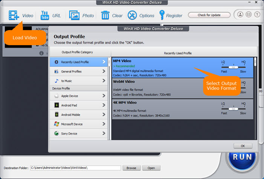This screenshot has height=179, width=264.
Task: Open the help question mark icon
Action: pyautogui.click(x=257, y=15)
